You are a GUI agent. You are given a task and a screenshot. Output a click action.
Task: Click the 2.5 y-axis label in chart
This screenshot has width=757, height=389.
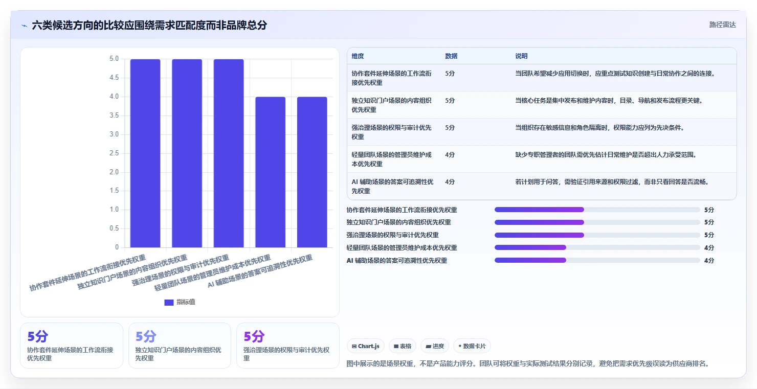[114, 153]
